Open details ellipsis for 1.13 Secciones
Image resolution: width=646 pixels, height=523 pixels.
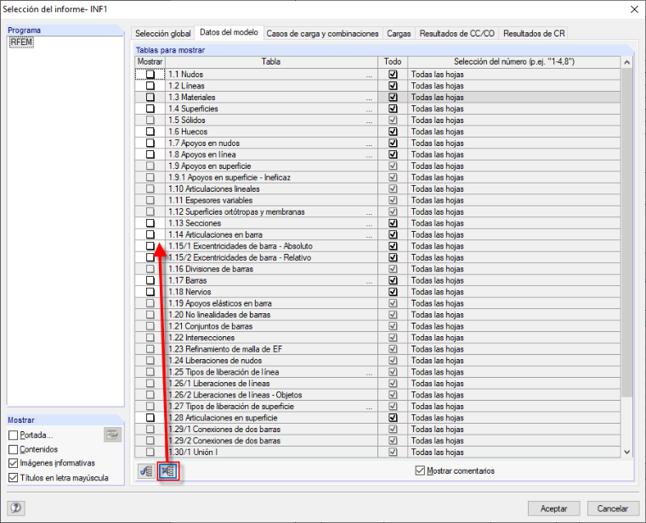click(369, 224)
